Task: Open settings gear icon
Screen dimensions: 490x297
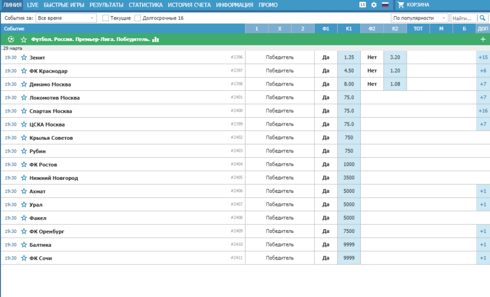Action: click(374, 5)
